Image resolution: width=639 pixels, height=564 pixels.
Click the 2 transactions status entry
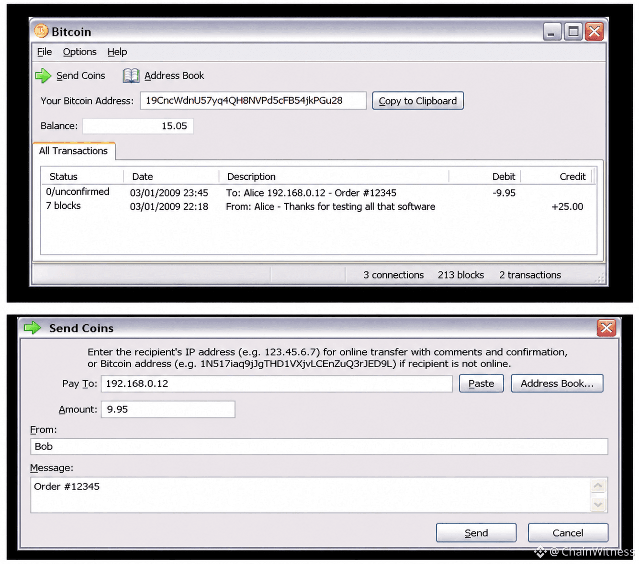530,275
